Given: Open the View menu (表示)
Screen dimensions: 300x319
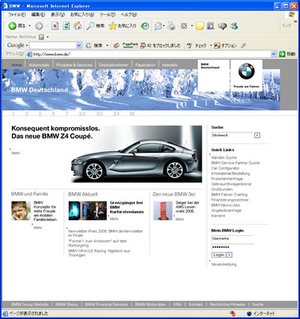Looking at the screenshot, I should (x=58, y=14).
